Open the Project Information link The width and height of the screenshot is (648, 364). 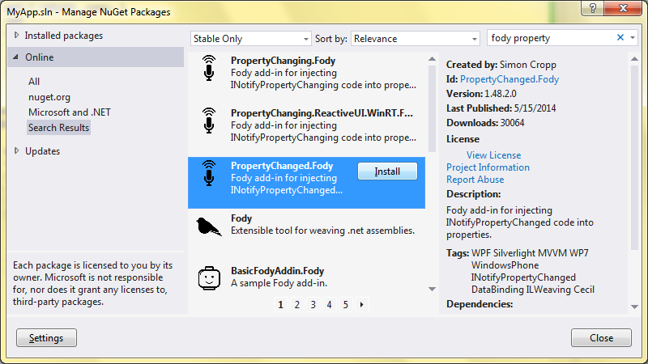pos(488,167)
